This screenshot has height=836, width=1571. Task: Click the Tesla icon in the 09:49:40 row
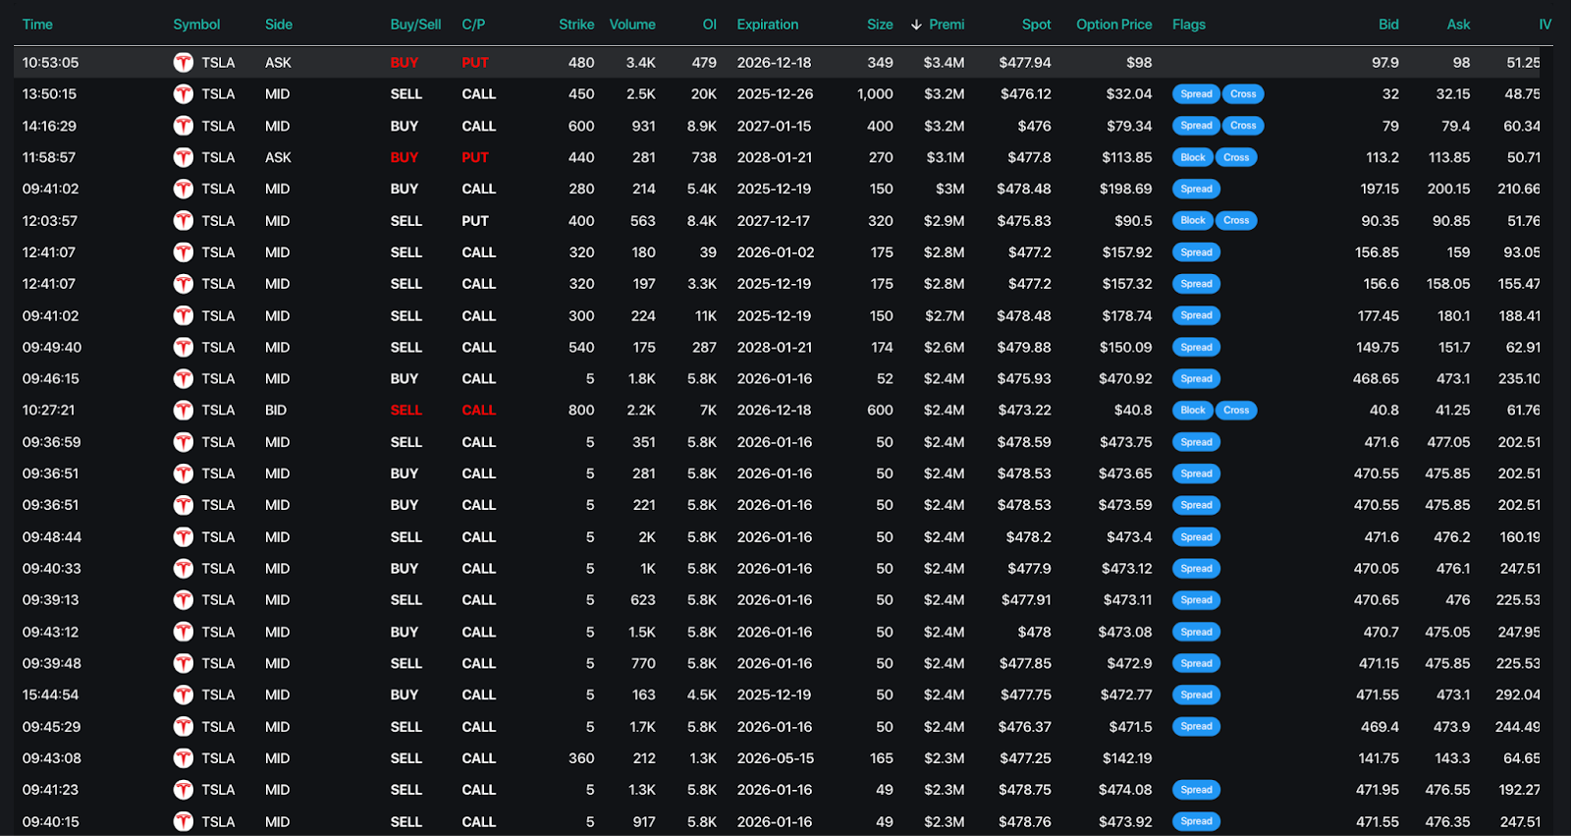click(184, 348)
